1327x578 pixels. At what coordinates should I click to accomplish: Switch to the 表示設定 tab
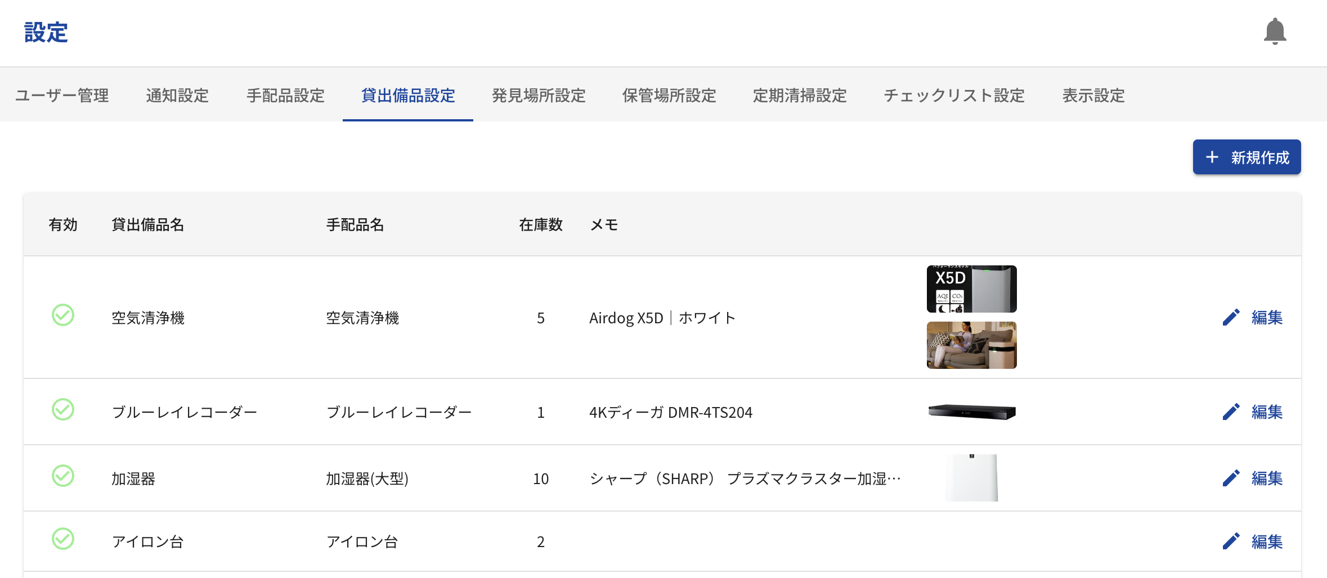tap(1093, 96)
